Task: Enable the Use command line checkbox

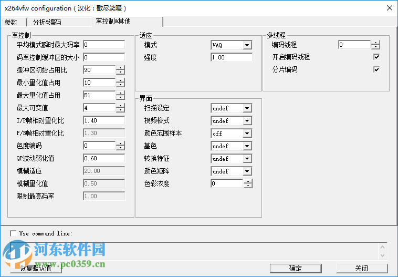Action: (13, 233)
